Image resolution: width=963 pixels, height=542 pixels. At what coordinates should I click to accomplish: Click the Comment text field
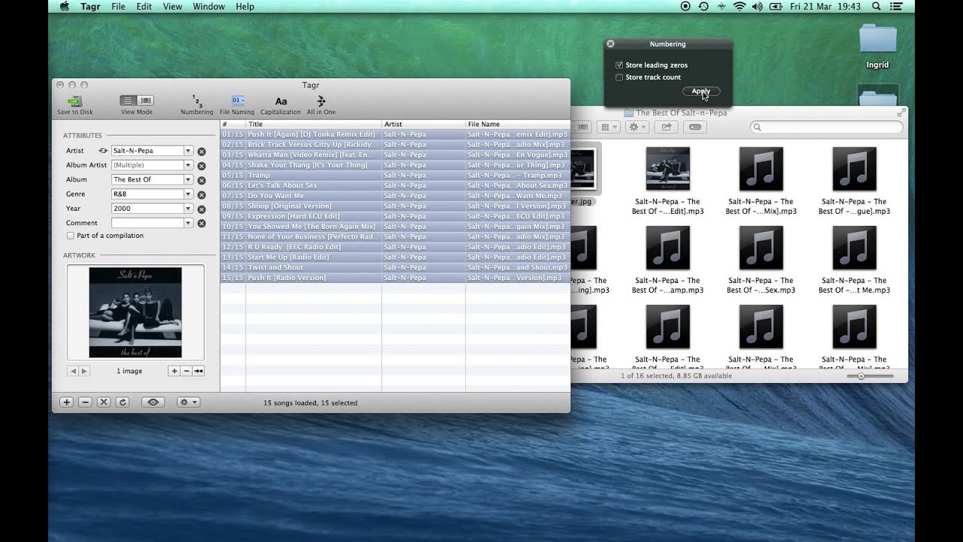click(147, 222)
